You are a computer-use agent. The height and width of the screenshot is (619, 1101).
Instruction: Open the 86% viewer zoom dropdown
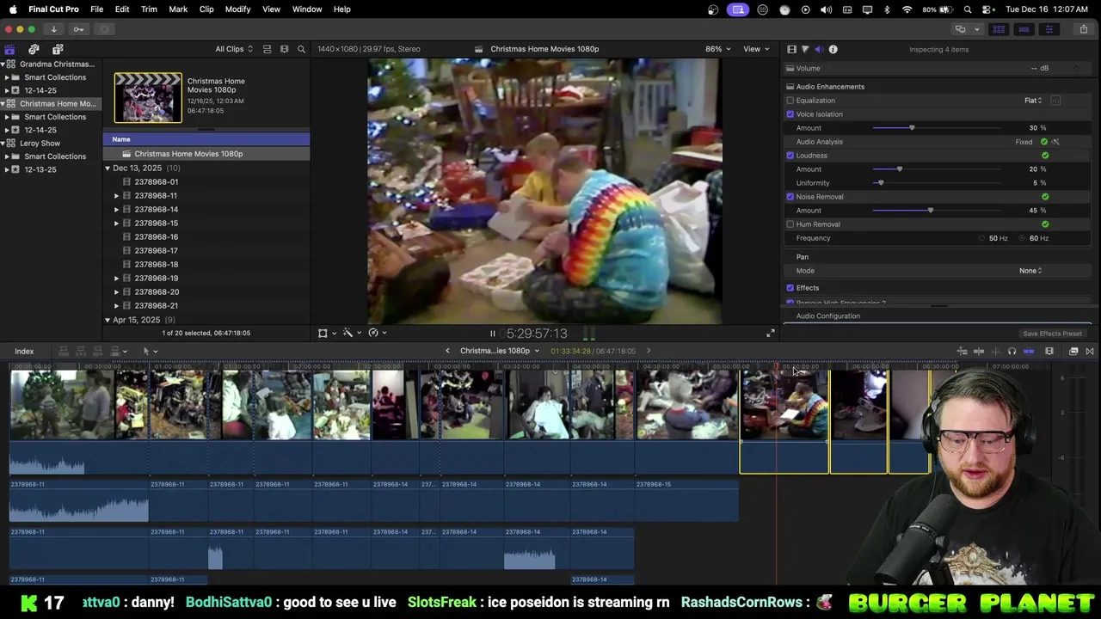(x=717, y=49)
